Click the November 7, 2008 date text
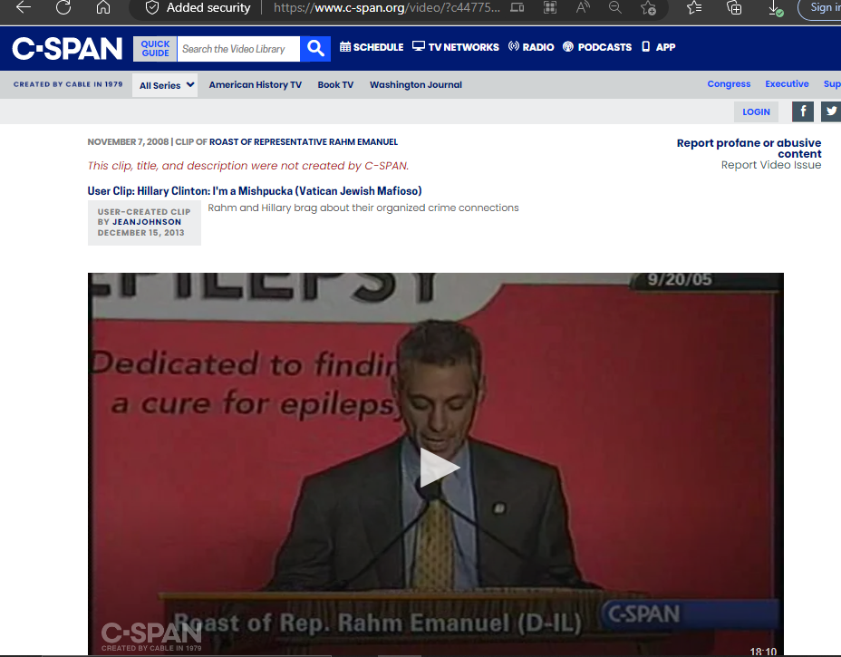Screen dimensions: 841x657 128,142
